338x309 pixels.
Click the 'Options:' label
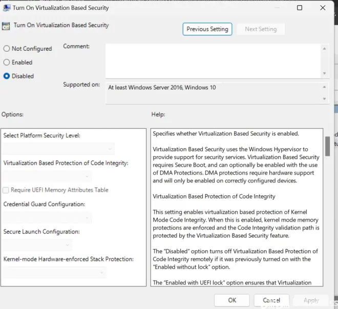tap(12, 114)
